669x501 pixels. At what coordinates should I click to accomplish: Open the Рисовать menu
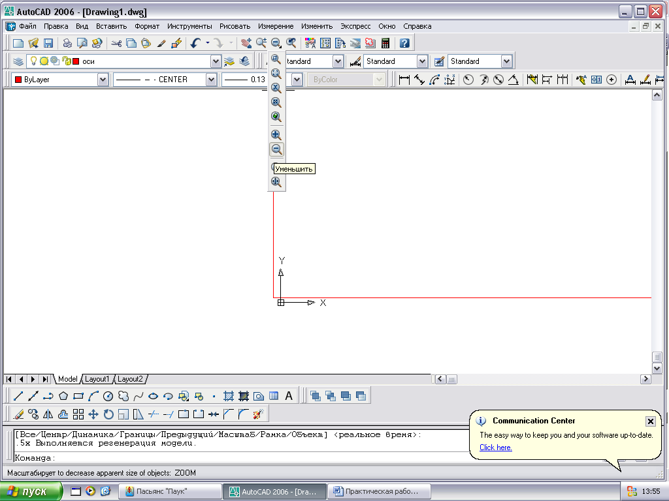click(235, 26)
